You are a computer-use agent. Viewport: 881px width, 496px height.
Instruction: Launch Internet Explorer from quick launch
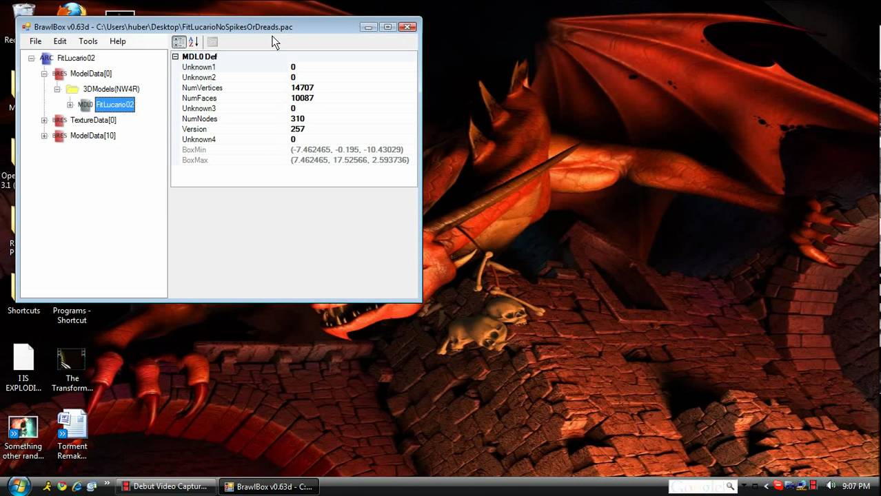[77, 486]
